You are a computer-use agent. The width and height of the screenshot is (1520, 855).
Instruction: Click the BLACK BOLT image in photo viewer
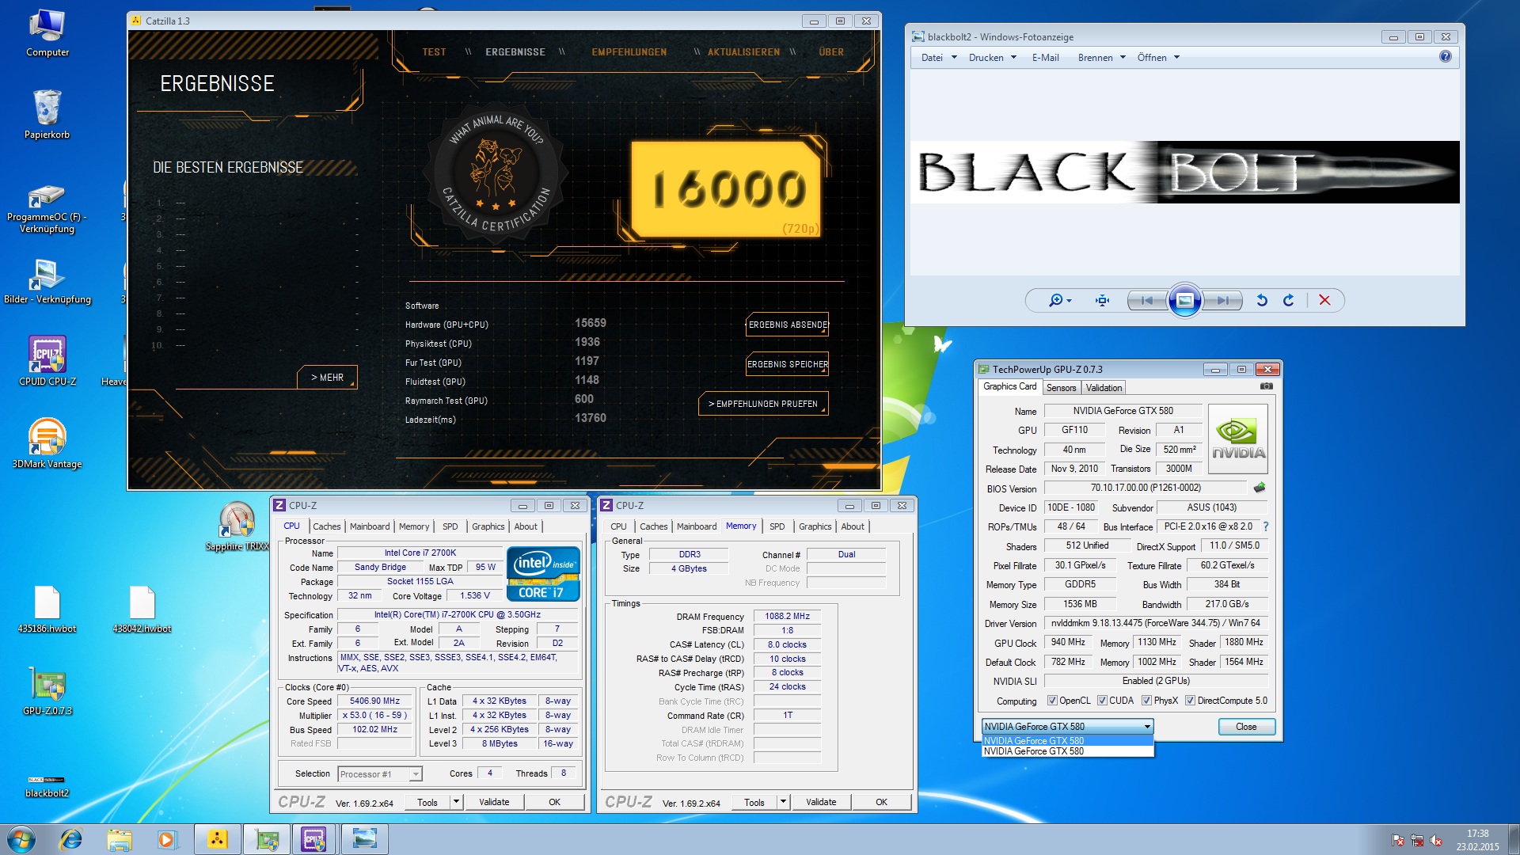pos(1185,173)
